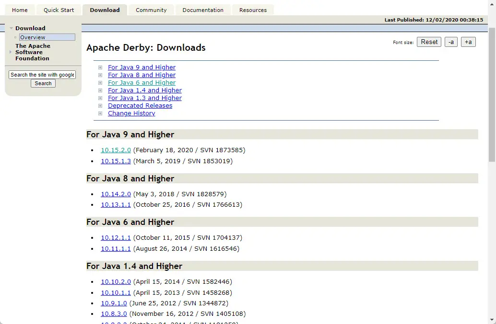Click the Last Published timestamp text
496x324 pixels.
(434, 20)
